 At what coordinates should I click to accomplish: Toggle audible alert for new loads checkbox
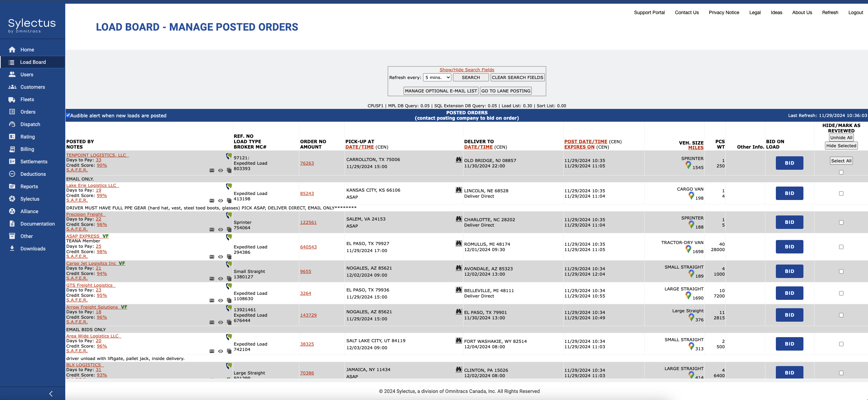[68, 115]
